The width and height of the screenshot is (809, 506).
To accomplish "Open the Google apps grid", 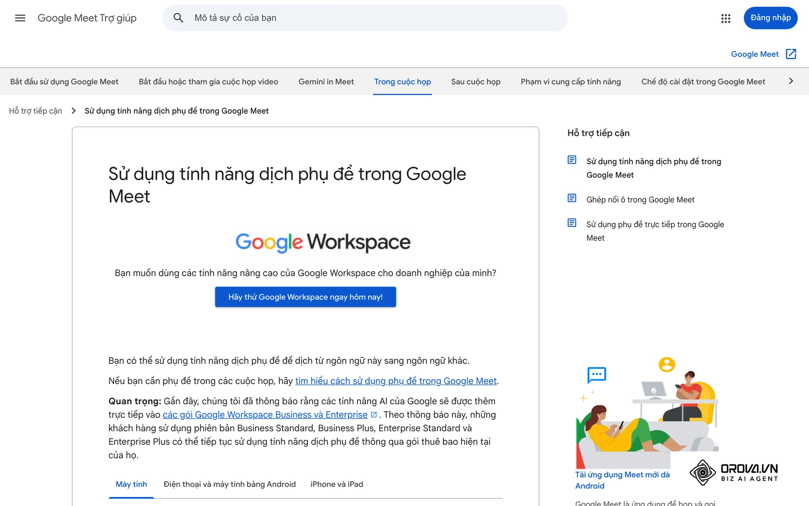I will [x=726, y=18].
